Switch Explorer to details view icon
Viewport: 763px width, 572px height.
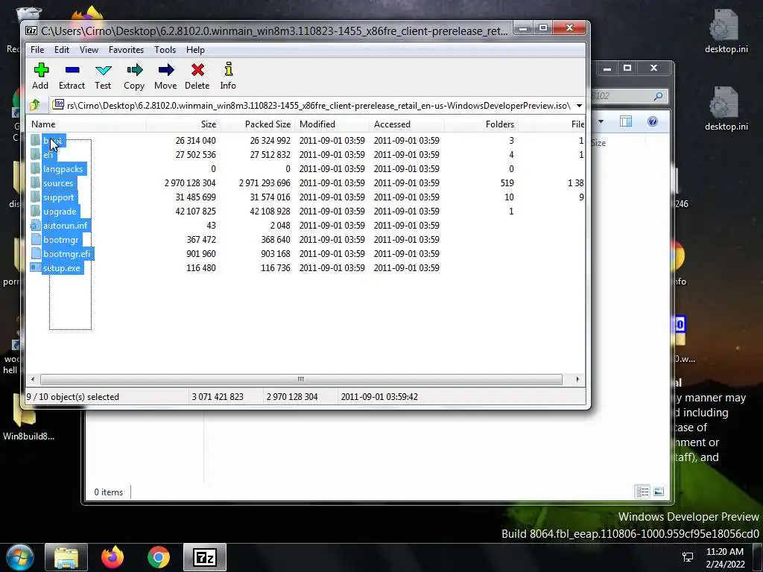click(x=642, y=492)
